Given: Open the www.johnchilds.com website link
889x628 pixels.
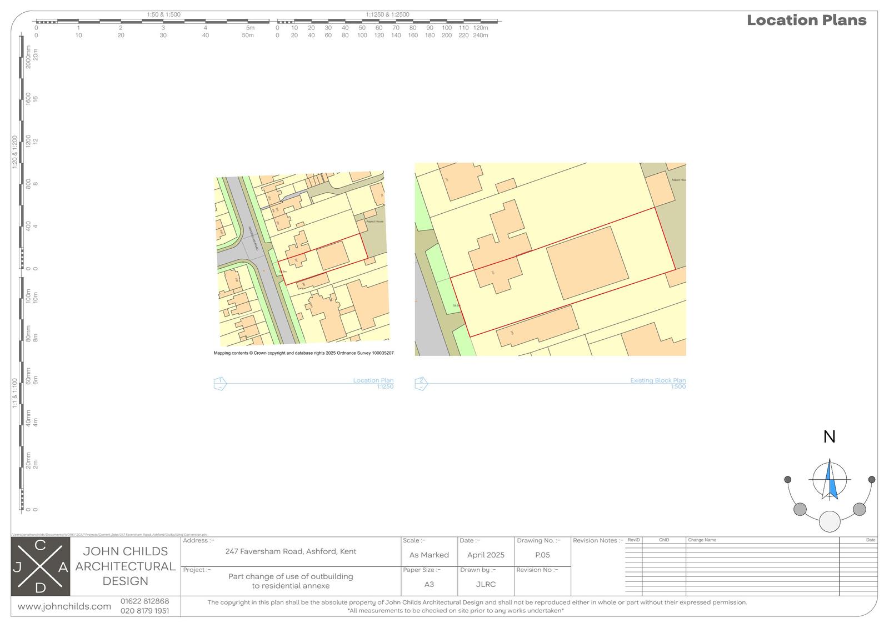Looking at the screenshot, I should point(64,606).
